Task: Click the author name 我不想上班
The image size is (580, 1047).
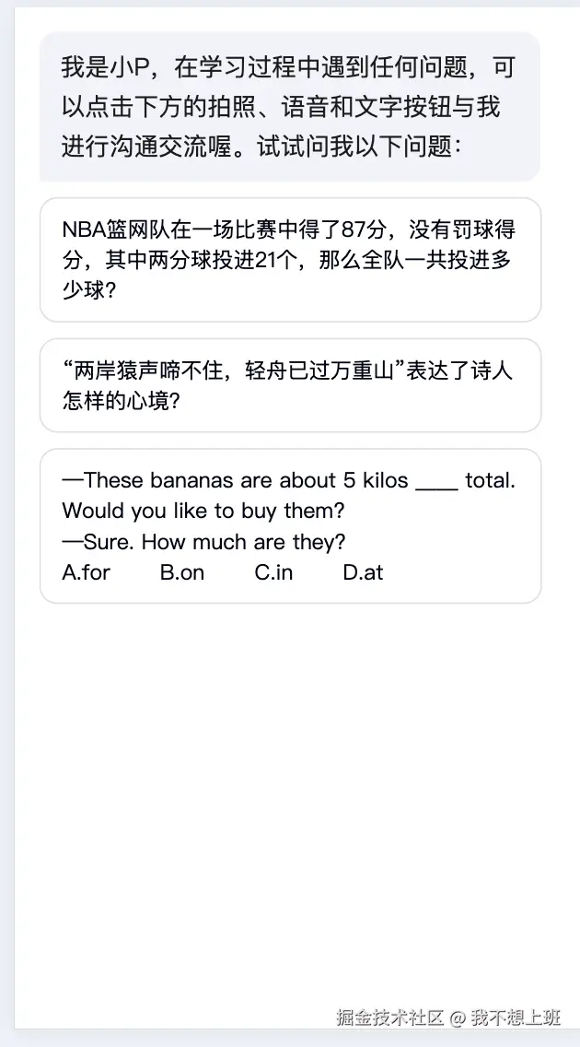Action: (x=515, y=1018)
